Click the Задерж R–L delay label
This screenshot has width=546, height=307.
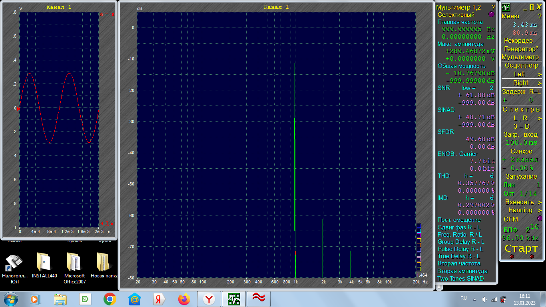[522, 92]
